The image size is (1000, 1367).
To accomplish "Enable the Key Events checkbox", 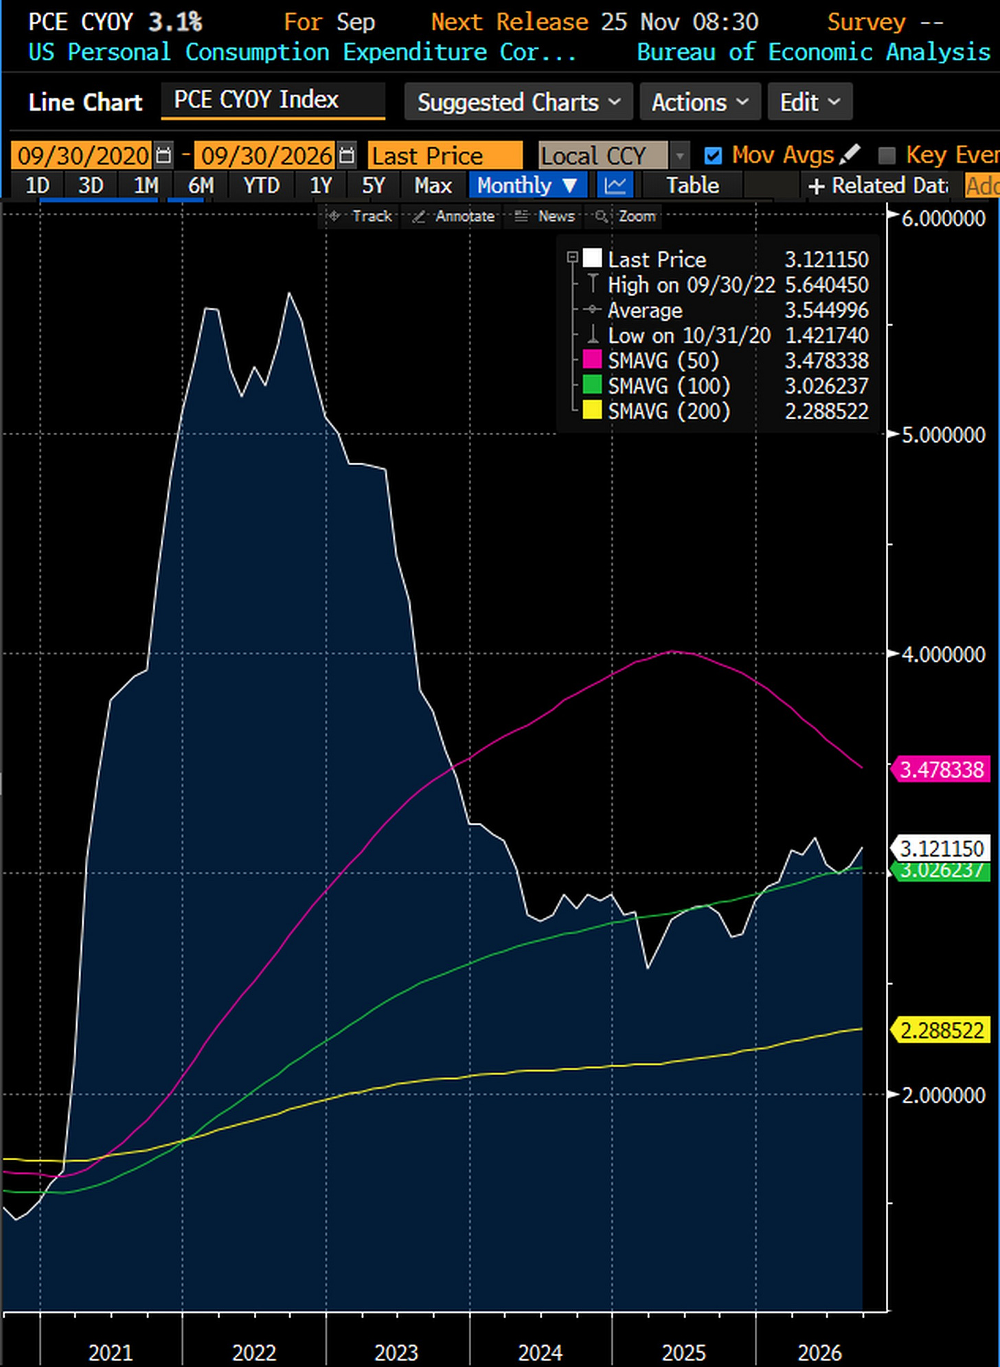I will click(887, 156).
